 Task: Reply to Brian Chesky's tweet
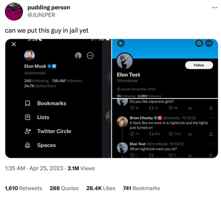132,134
